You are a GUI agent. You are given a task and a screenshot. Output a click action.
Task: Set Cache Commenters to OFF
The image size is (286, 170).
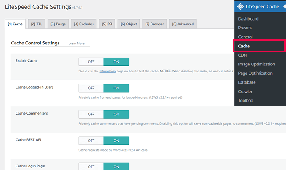click(x=91, y=114)
